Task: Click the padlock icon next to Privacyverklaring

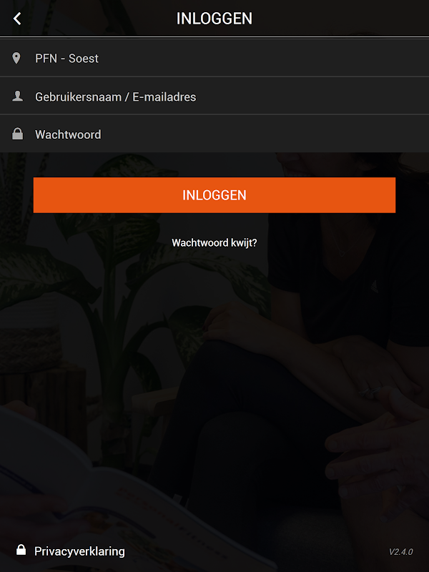Action: point(21,550)
